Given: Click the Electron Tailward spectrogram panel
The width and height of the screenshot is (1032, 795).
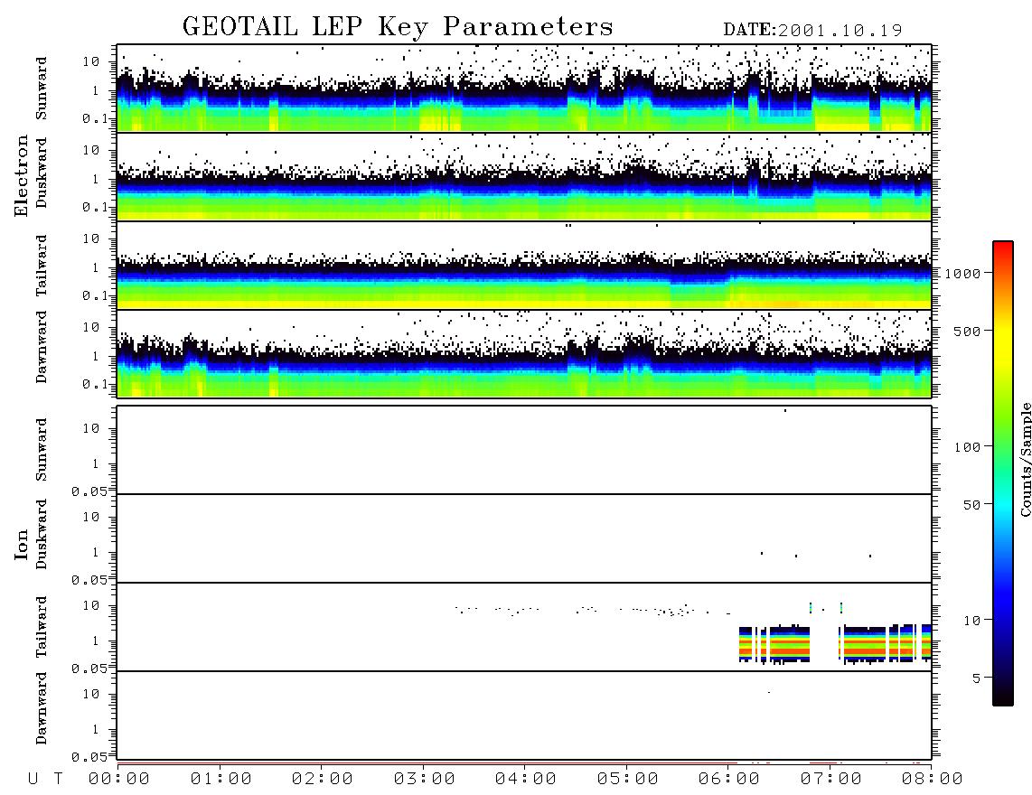Looking at the screenshot, I should 524,266.
